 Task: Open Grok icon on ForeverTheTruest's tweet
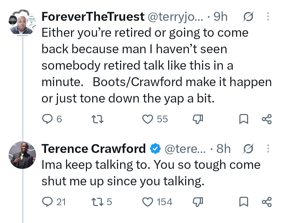pos(248,16)
